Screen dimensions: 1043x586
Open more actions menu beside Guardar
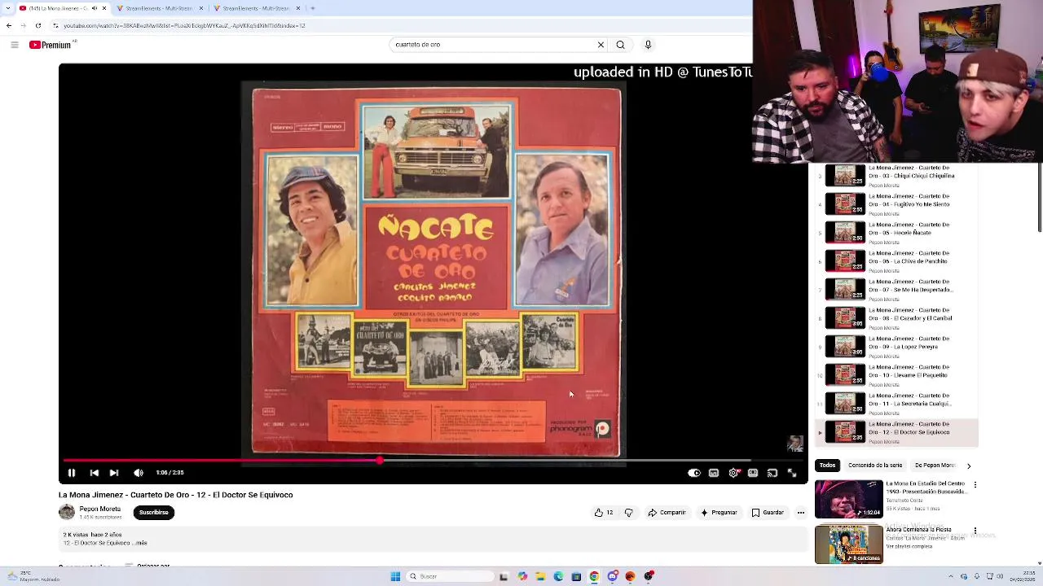pyautogui.click(x=801, y=513)
